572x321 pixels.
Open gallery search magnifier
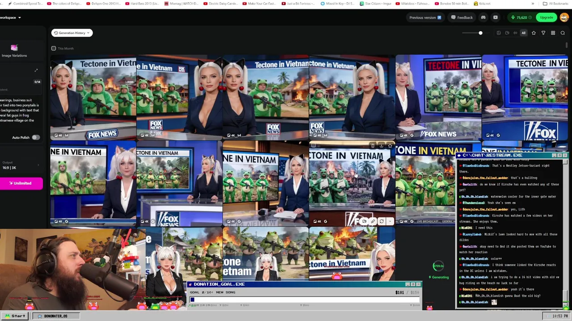click(x=563, y=33)
